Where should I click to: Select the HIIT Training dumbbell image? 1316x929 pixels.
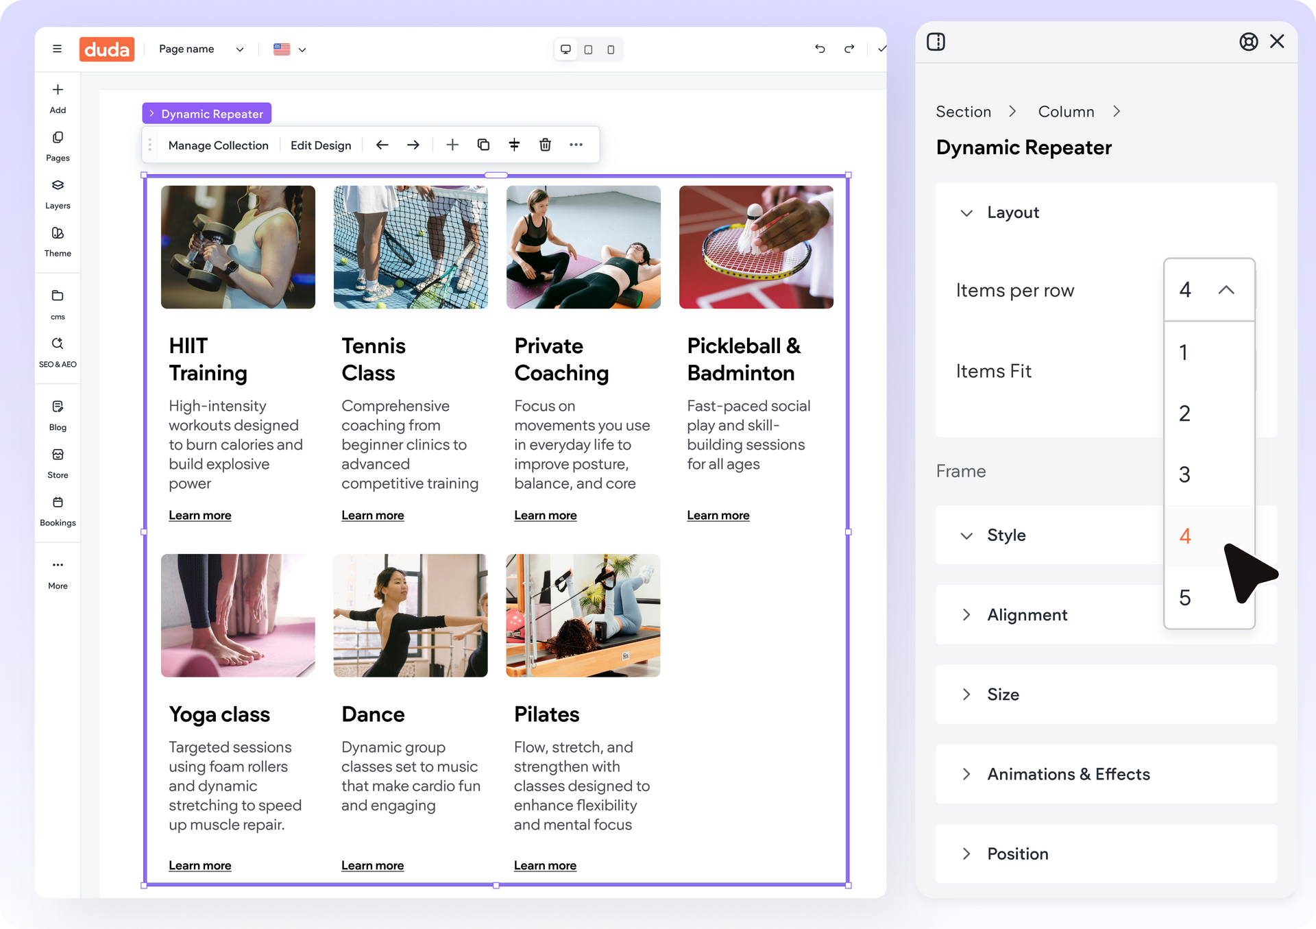pyautogui.click(x=238, y=247)
